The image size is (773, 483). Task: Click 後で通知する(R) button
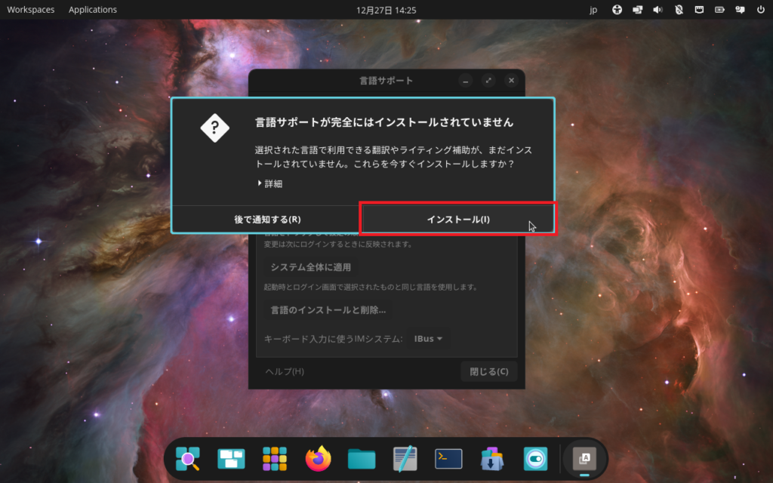267,220
